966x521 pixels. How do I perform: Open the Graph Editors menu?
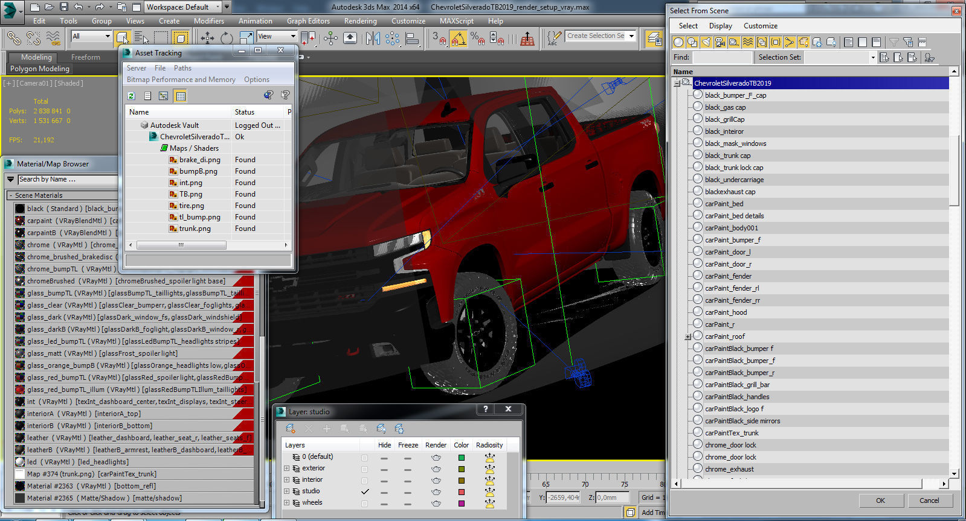click(x=308, y=21)
